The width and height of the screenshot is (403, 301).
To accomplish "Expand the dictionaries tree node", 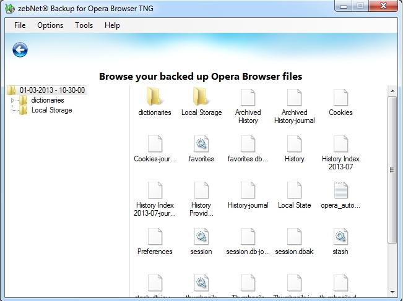I will coord(12,100).
